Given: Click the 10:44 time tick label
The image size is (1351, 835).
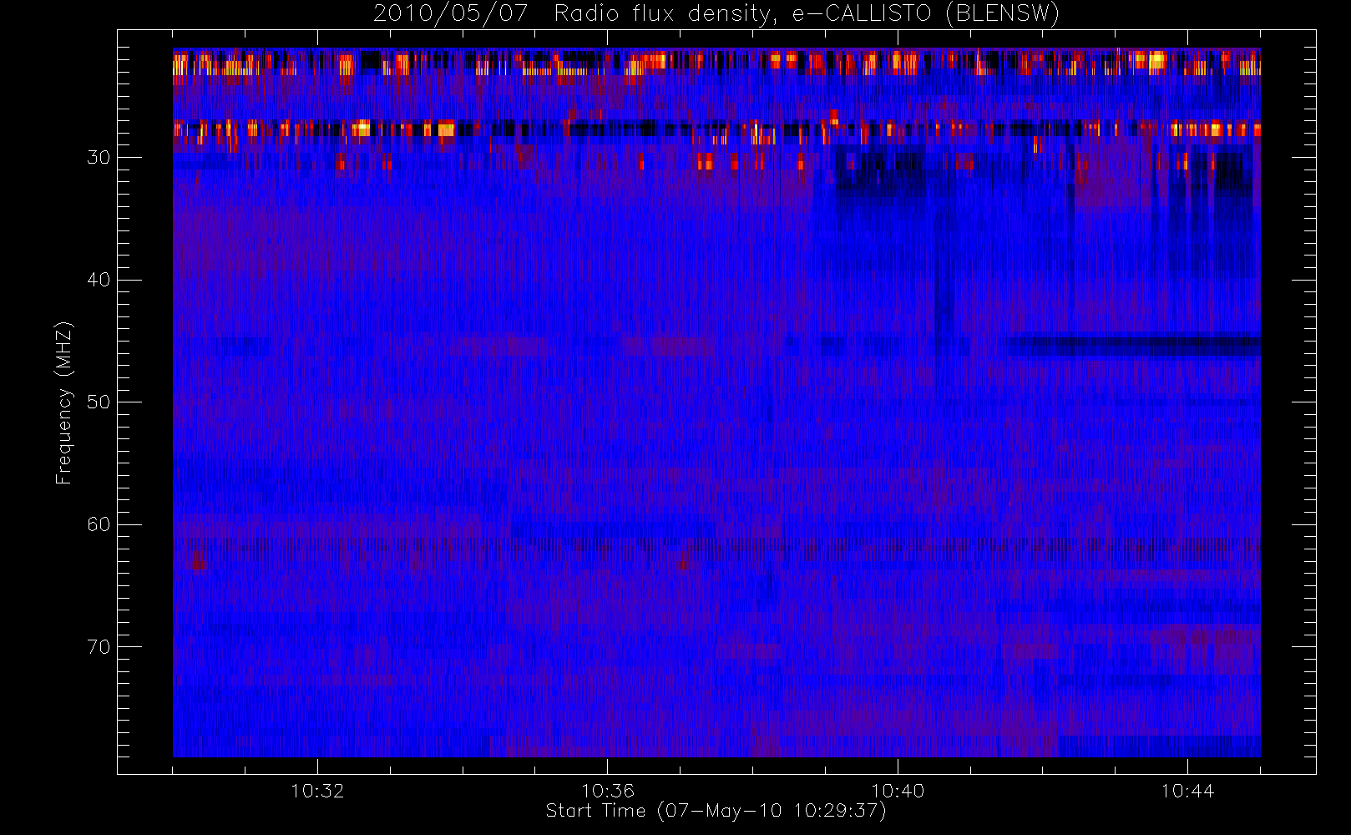Looking at the screenshot, I should point(1187,791).
